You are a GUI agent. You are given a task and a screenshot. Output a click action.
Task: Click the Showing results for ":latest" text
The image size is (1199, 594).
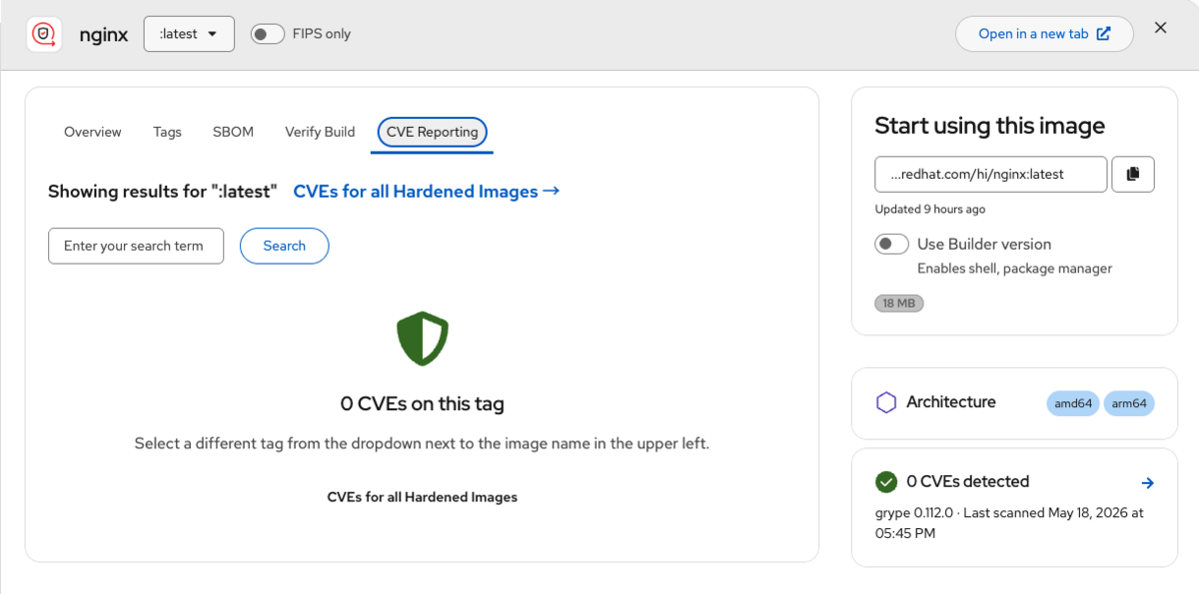pos(163,192)
